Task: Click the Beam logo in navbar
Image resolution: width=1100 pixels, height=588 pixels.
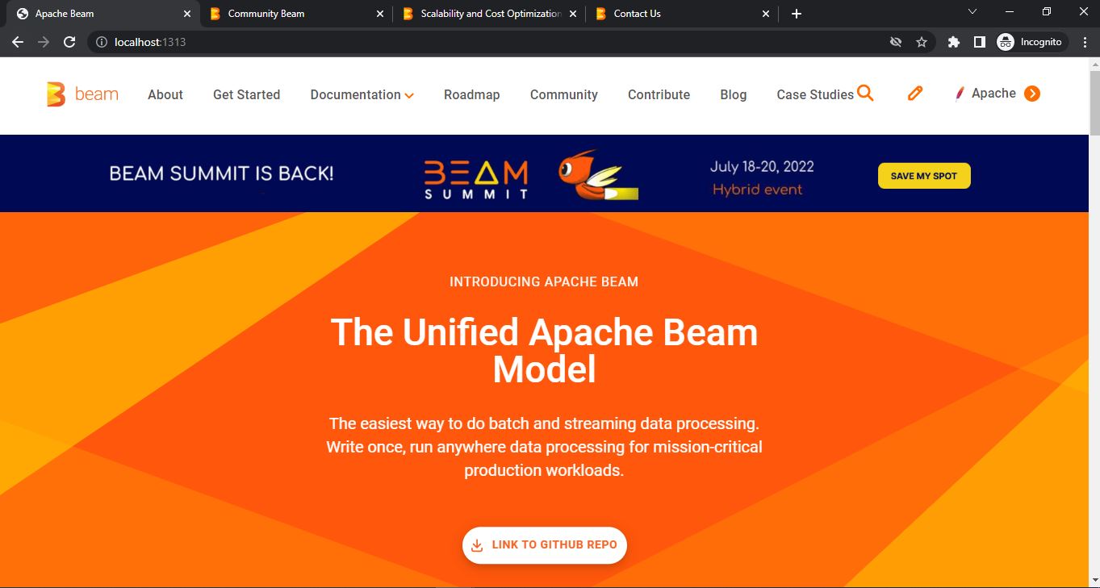Action: tap(82, 94)
